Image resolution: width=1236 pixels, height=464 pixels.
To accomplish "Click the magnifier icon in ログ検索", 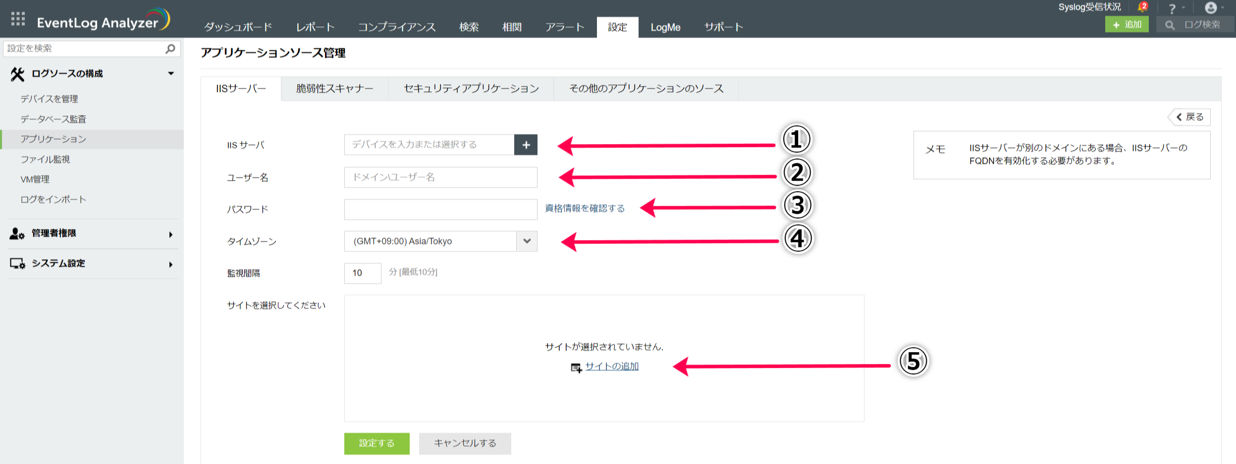I will coord(1170,25).
